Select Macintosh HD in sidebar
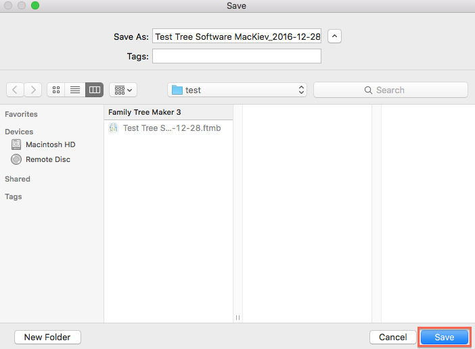The image size is (475, 349). pos(43,144)
